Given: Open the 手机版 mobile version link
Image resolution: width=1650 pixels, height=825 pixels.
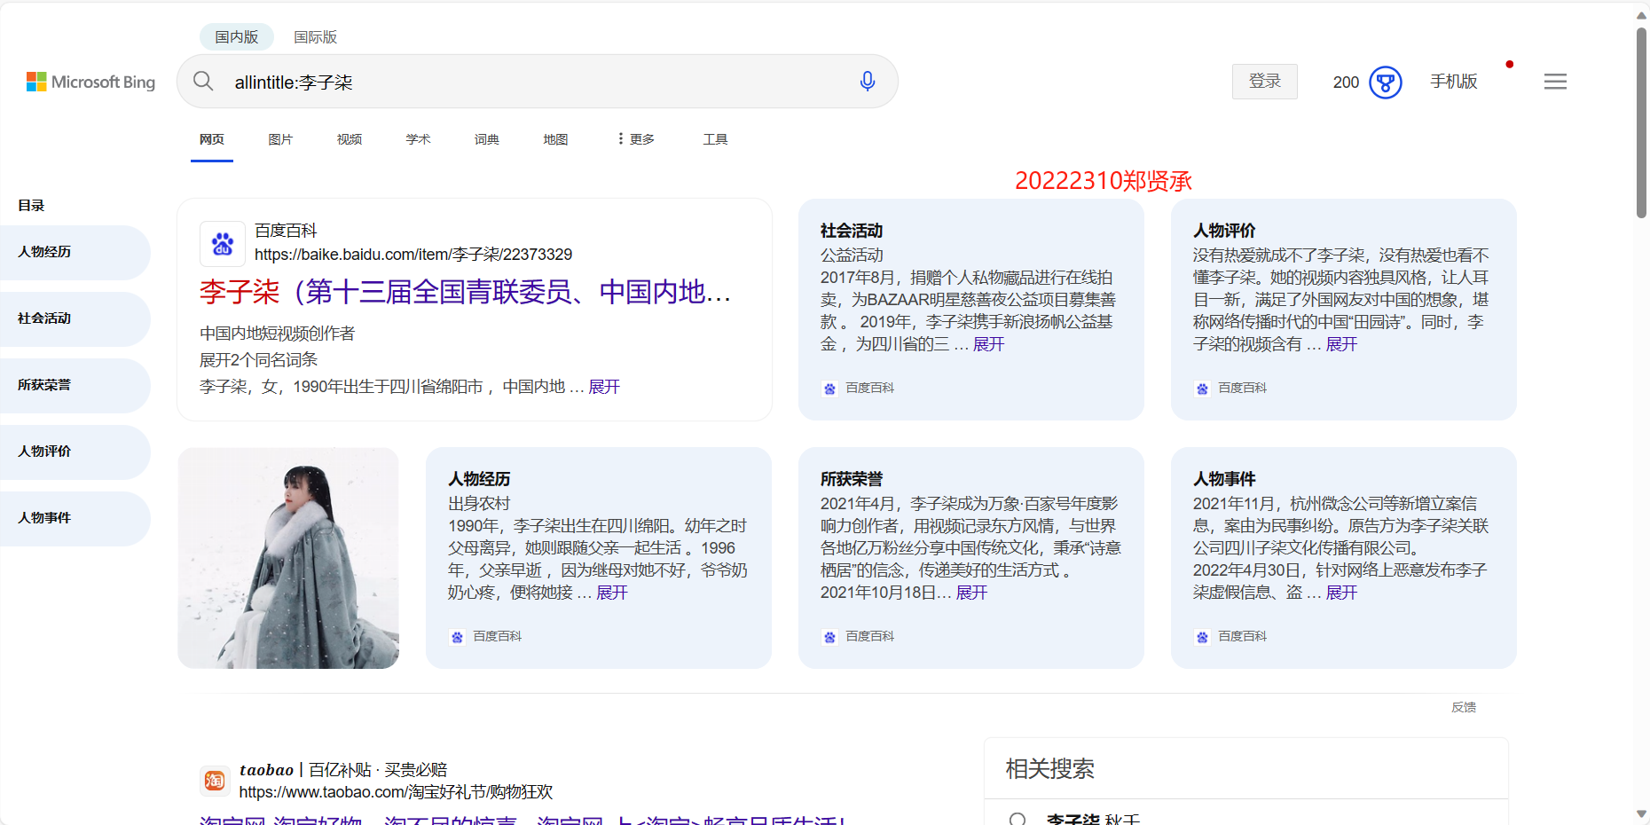Looking at the screenshot, I should pyautogui.click(x=1454, y=82).
